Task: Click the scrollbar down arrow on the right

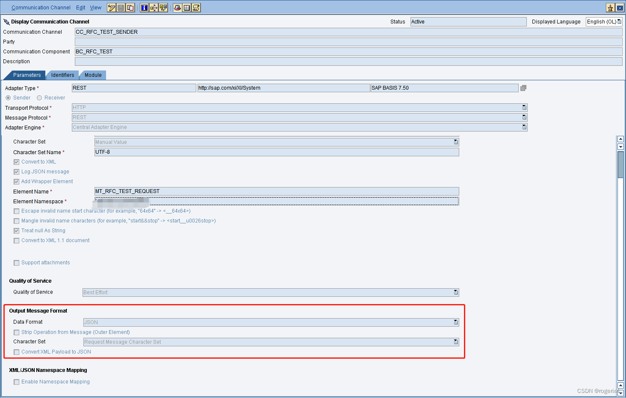Action: [620, 146]
